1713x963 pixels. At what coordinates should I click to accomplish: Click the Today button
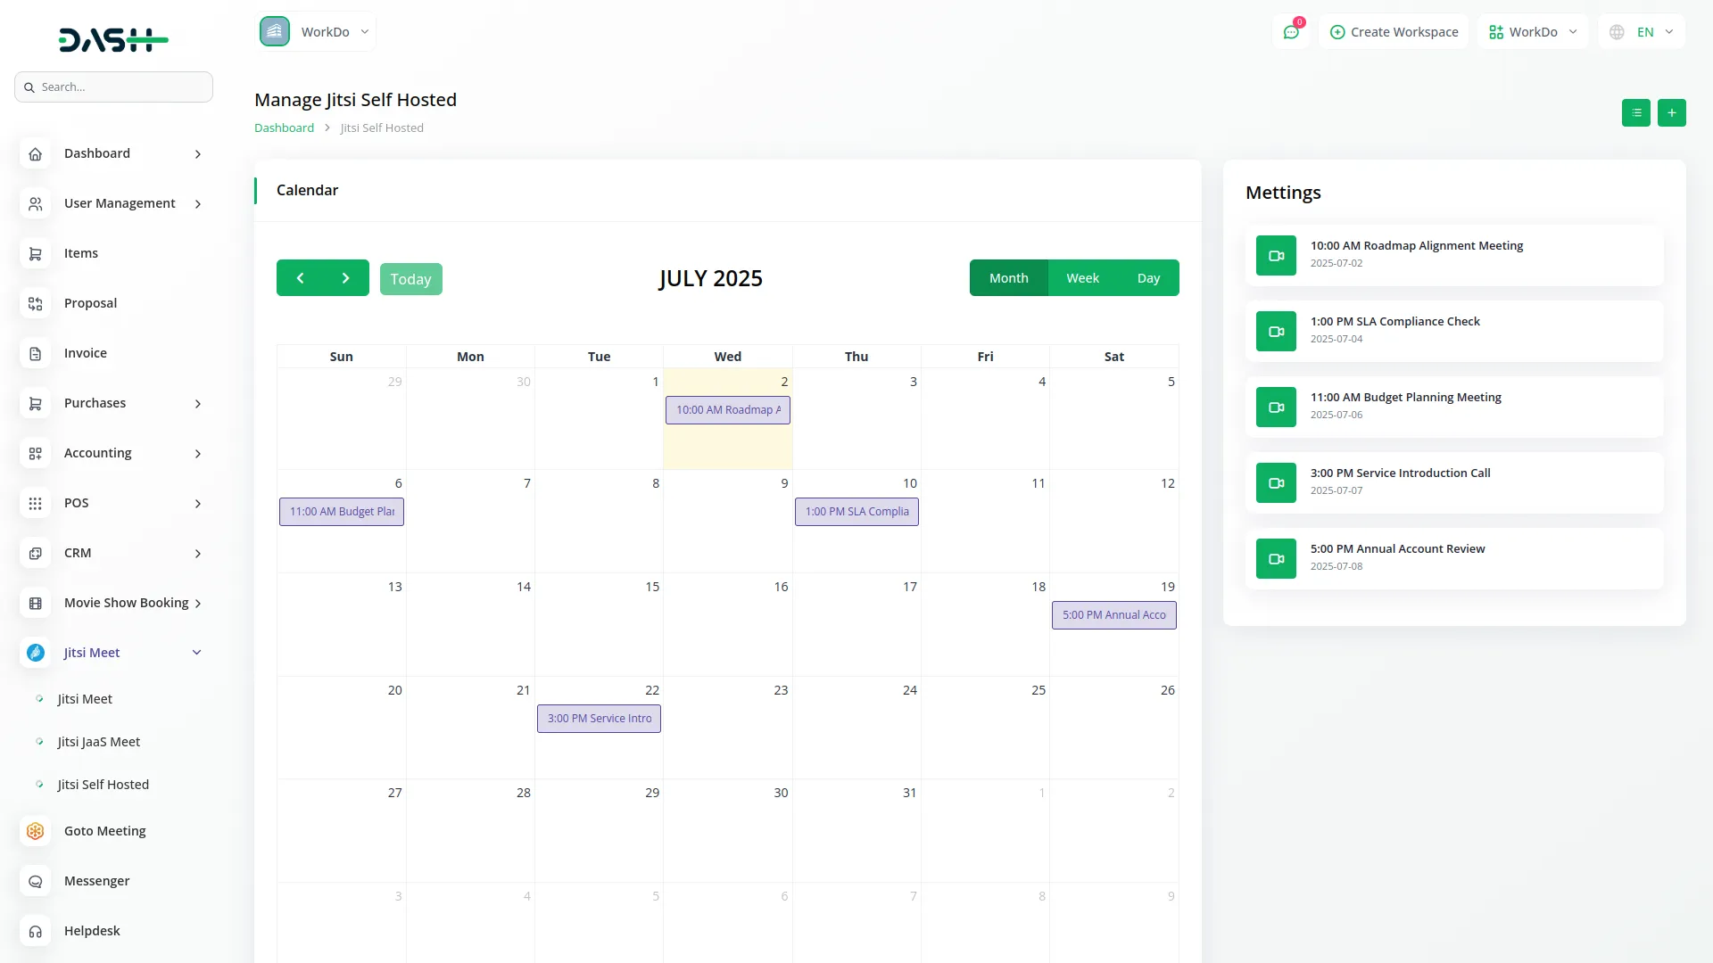pos(410,279)
